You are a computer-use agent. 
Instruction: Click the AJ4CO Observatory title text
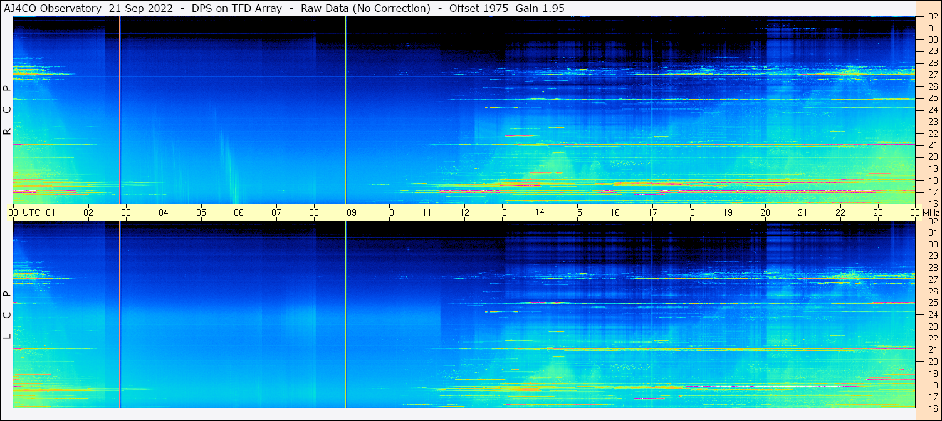coord(53,8)
